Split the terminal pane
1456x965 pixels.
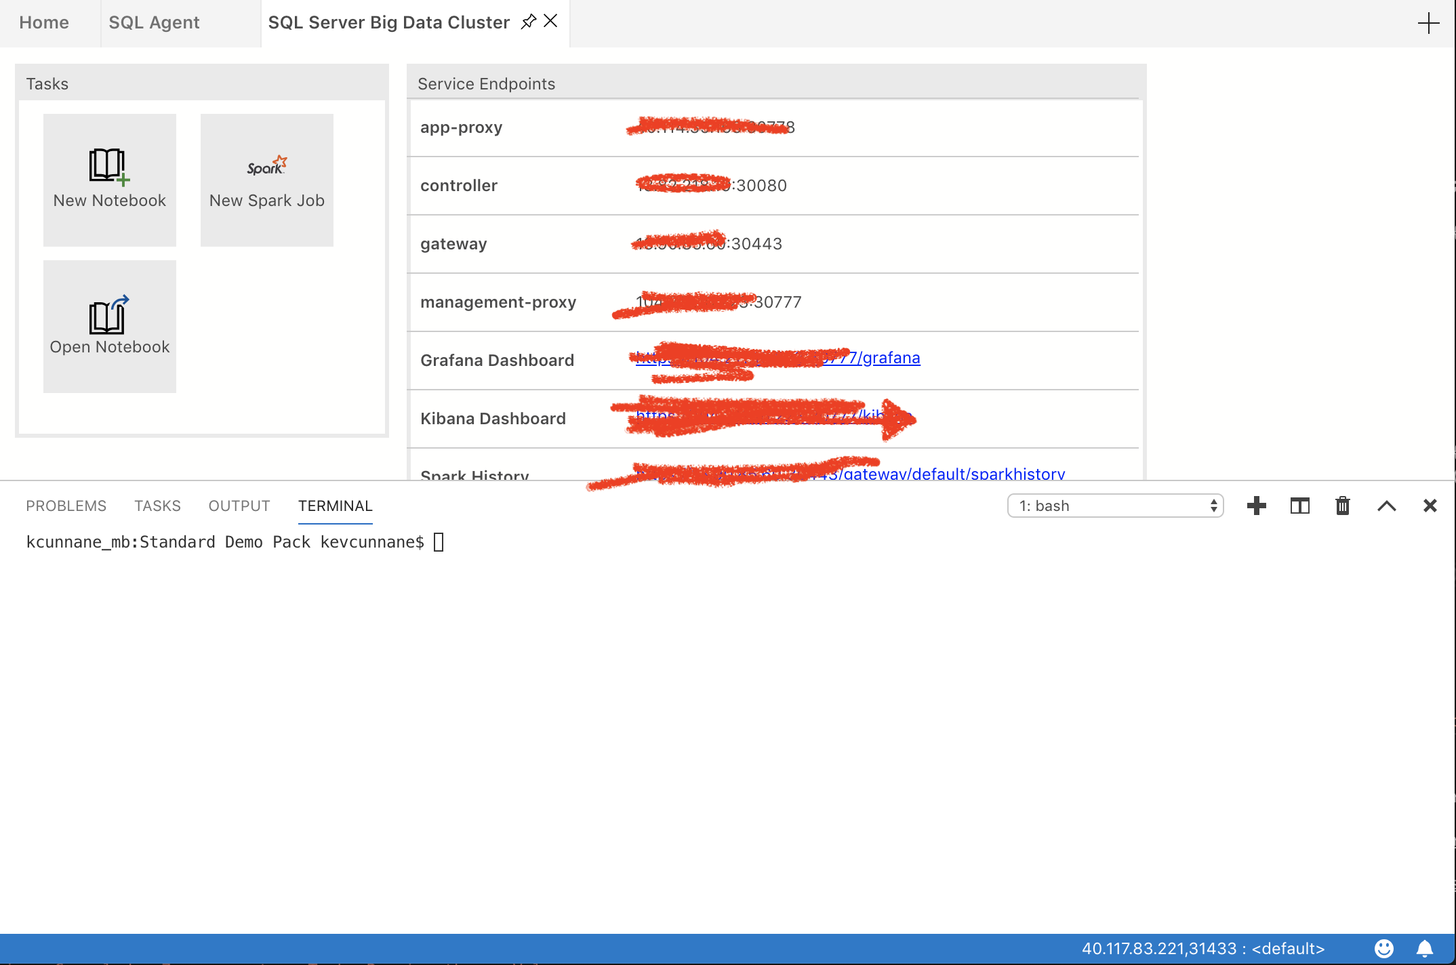pos(1299,506)
